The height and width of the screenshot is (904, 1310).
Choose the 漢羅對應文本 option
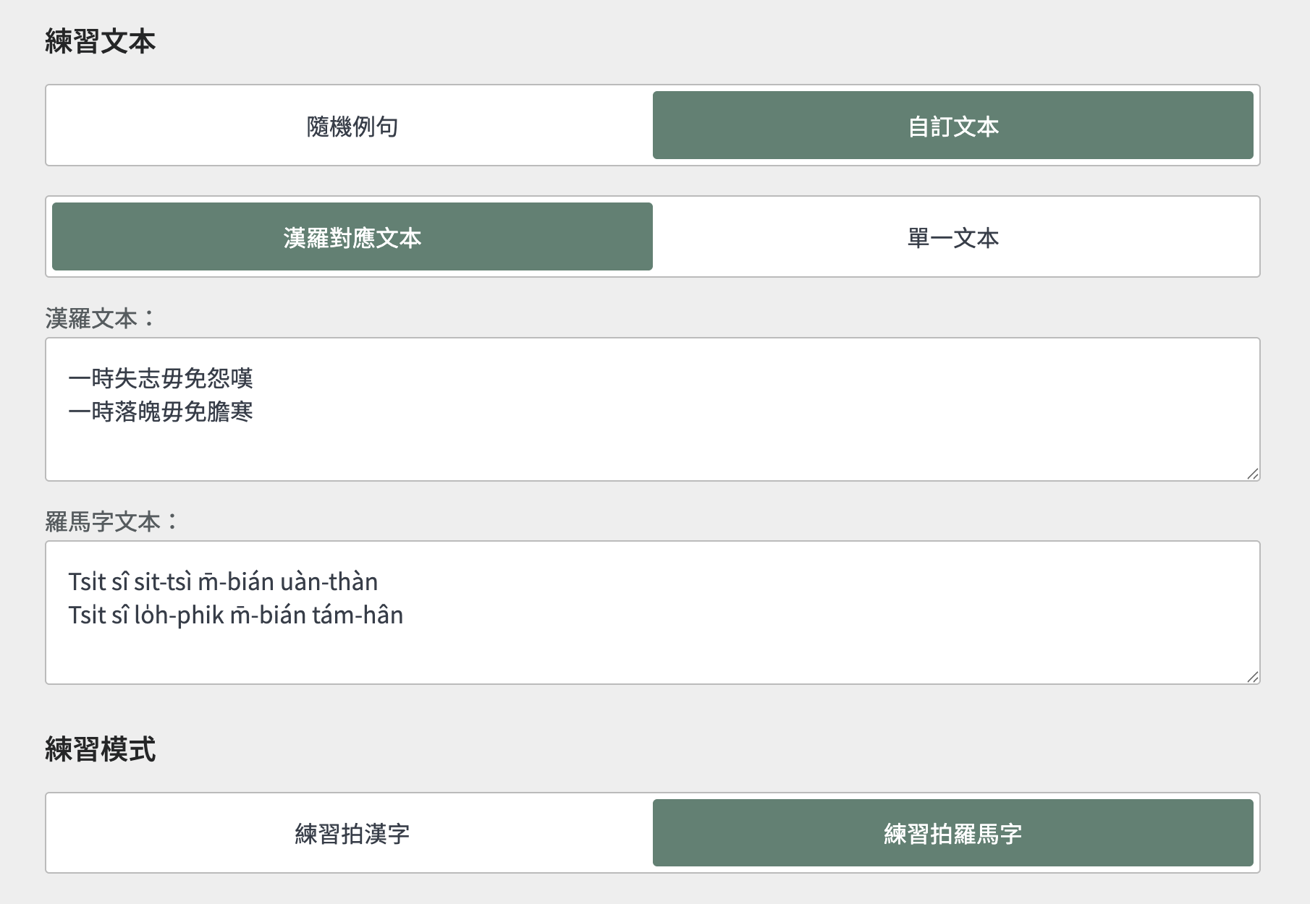[352, 237]
